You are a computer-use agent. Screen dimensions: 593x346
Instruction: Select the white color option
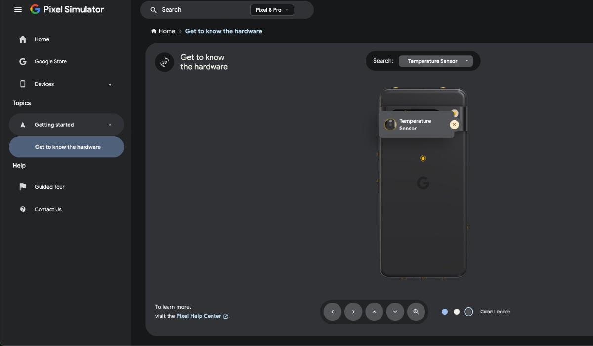click(457, 312)
